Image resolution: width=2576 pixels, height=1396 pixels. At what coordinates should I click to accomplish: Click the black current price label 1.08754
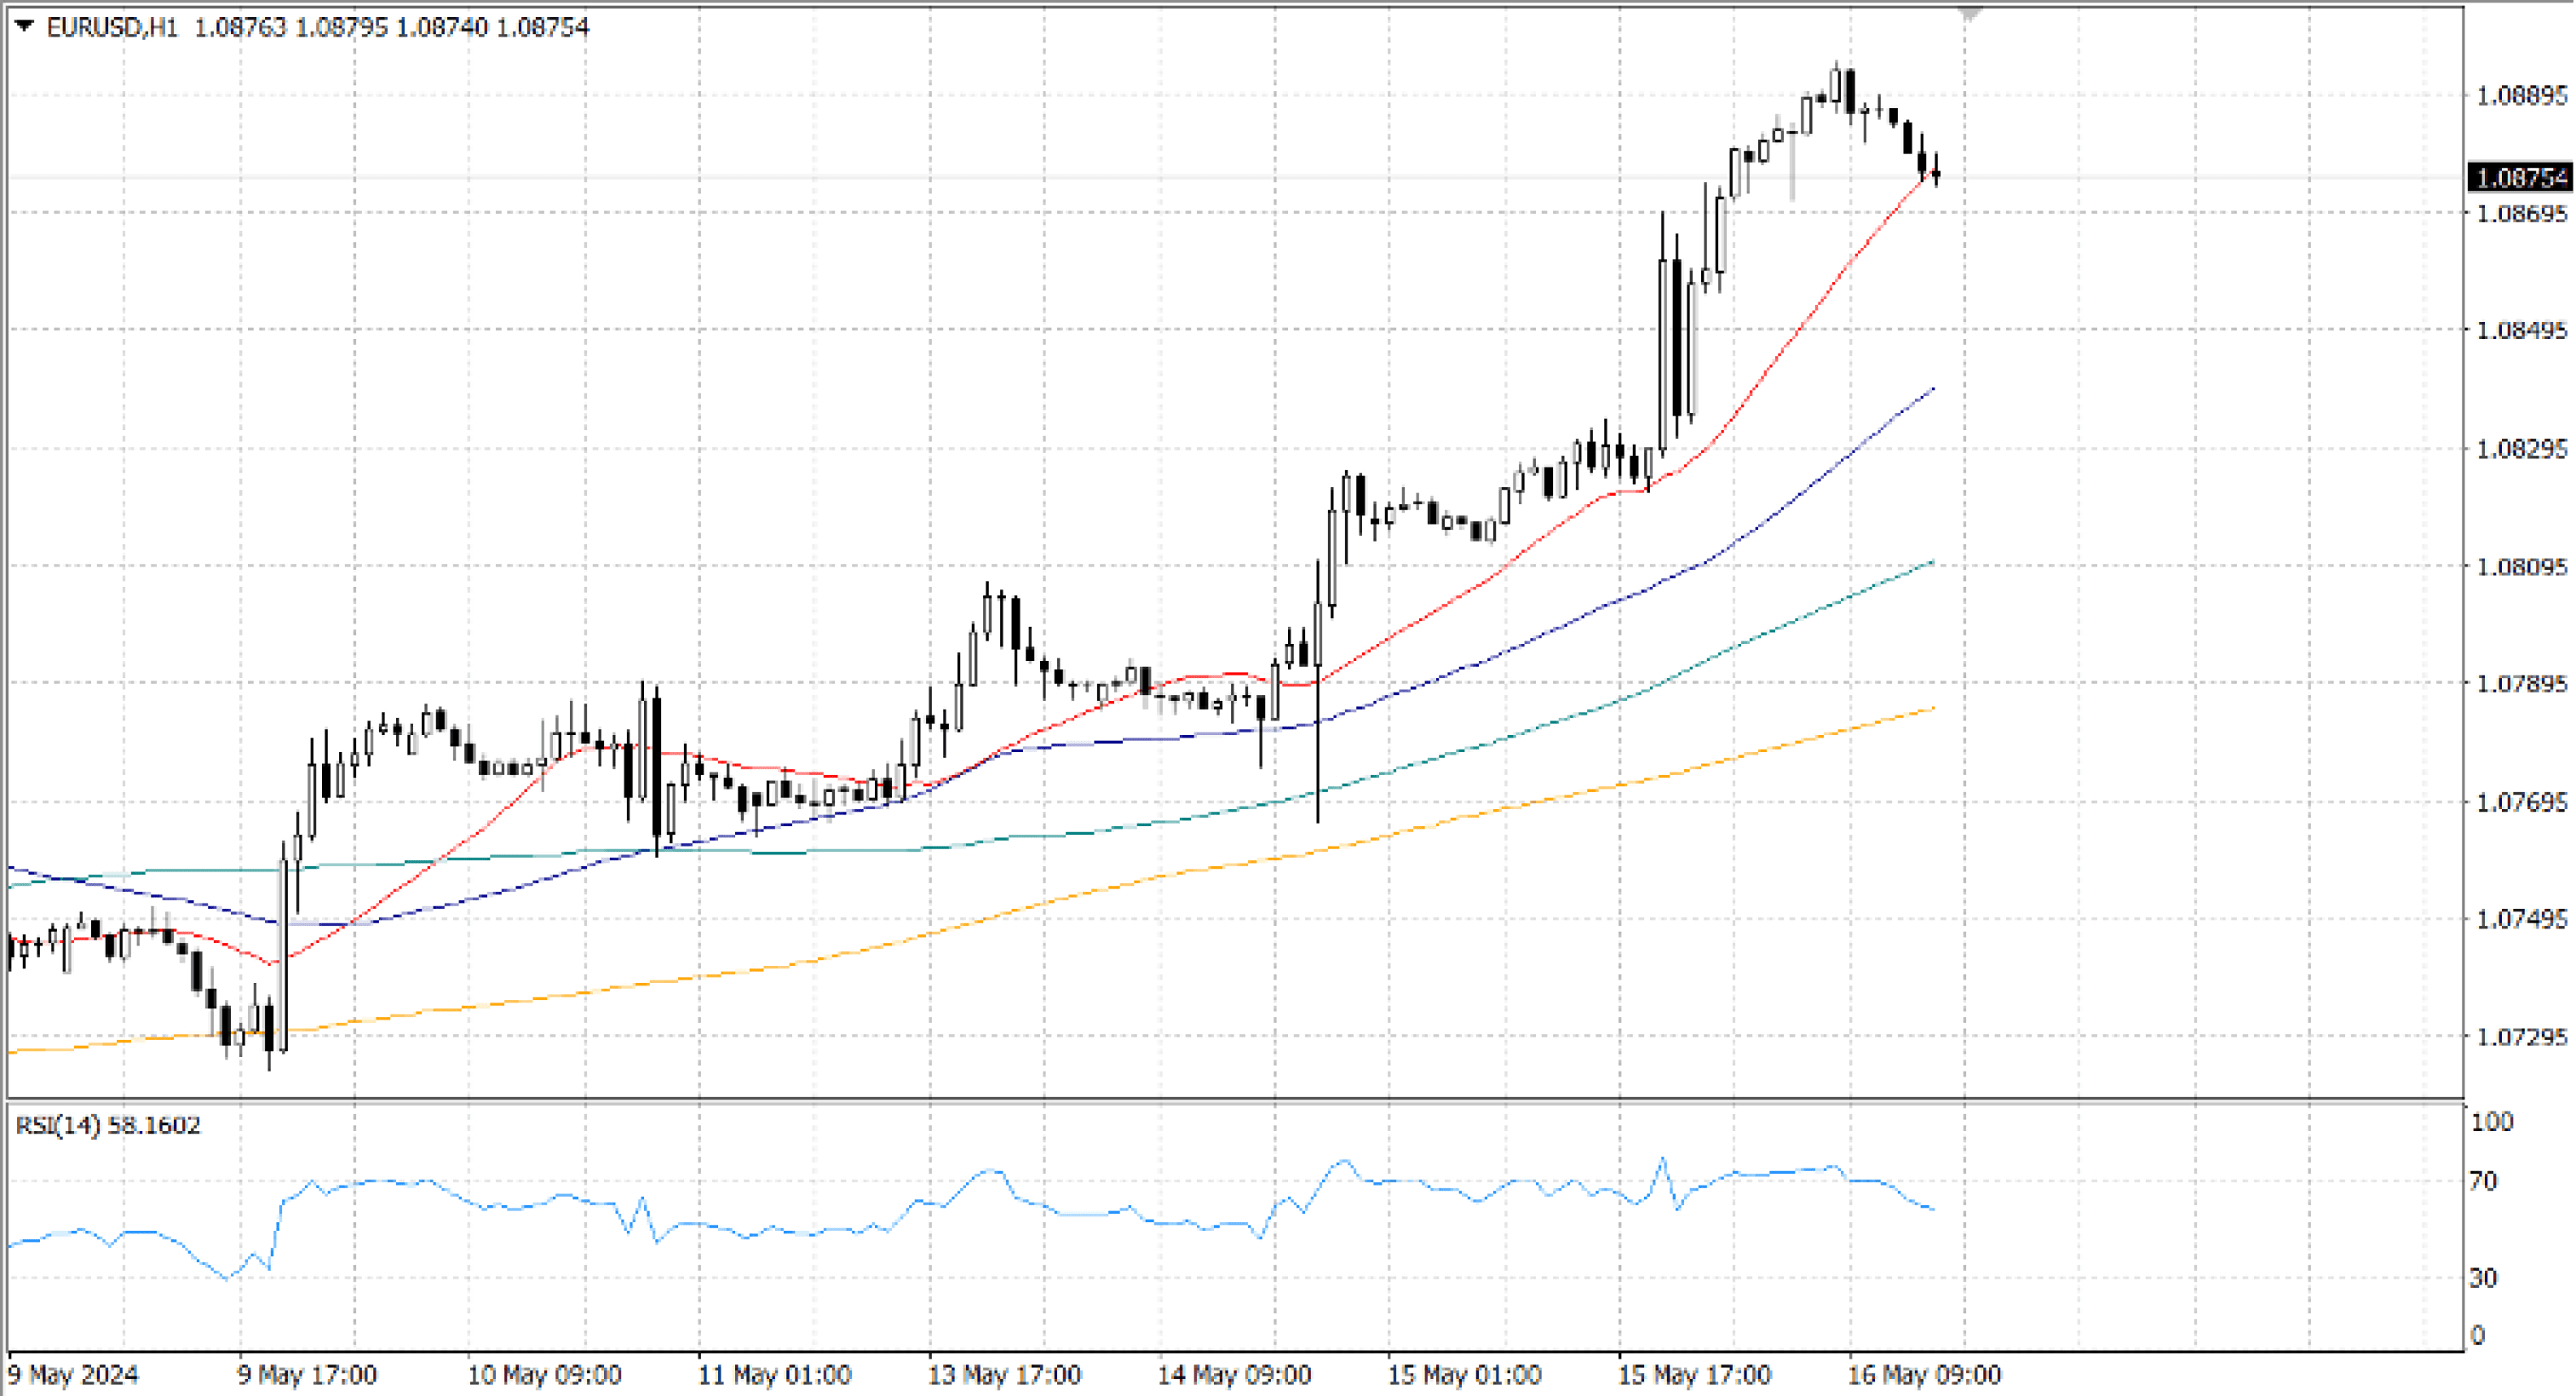click(x=2521, y=178)
